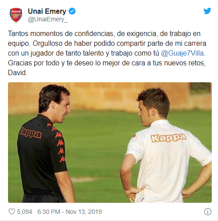Open the Twitter bird logo
The width and height of the screenshot is (218, 221).
pyautogui.click(x=207, y=11)
